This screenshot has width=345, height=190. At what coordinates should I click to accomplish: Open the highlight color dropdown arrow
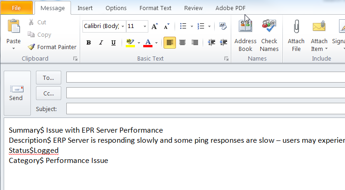(139, 43)
